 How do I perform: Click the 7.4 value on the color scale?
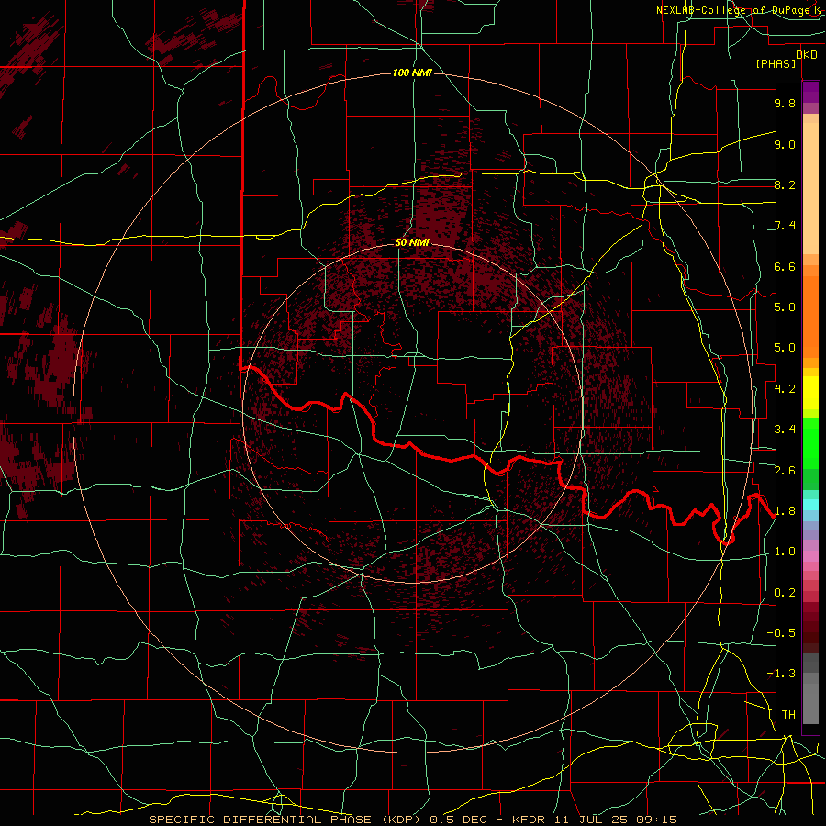[785, 226]
